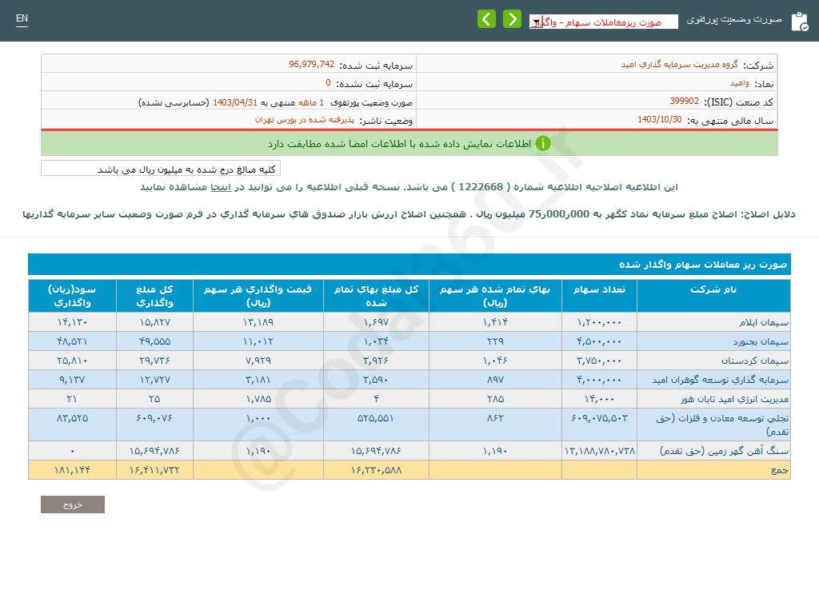Click the left green navigation arrow
The width and height of the screenshot is (819, 614).
point(486,18)
